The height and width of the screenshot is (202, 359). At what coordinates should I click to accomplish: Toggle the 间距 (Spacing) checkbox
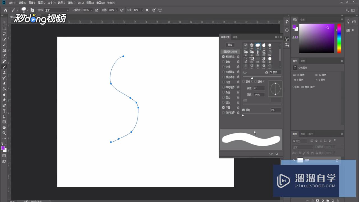(243, 110)
